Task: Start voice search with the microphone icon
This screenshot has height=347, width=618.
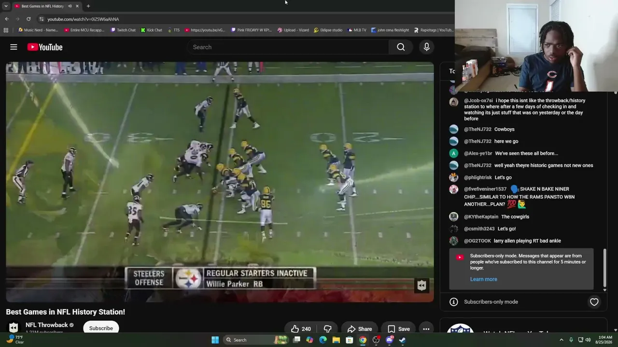Action: pos(426,47)
